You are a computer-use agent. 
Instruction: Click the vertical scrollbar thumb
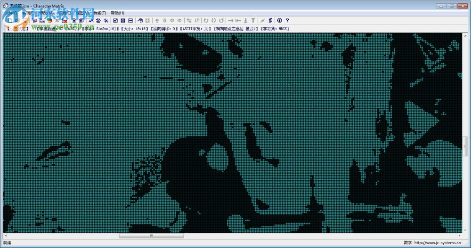click(x=465, y=146)
